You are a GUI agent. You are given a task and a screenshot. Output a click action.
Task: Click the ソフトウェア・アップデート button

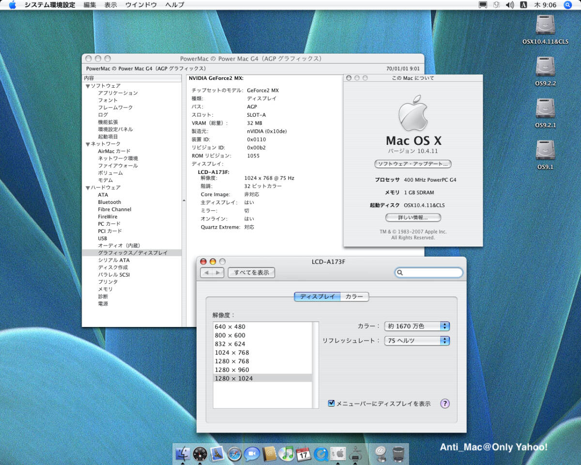(413, 164)
